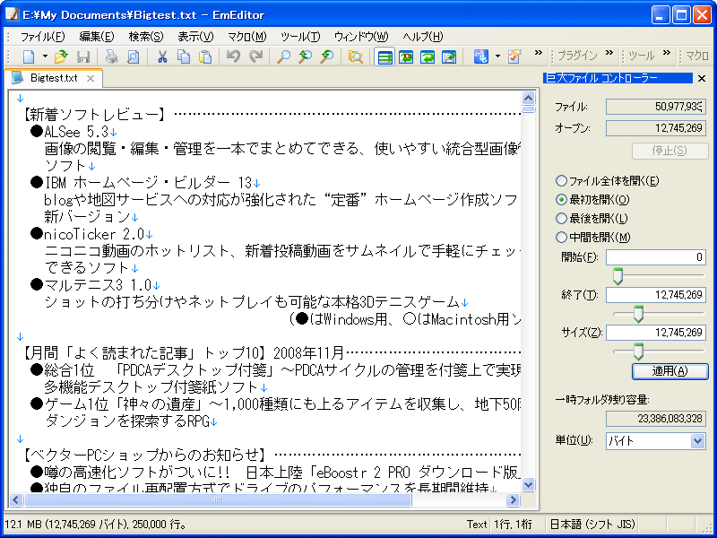This screenshot has height=538, width=717.
Task: Click the properties checklist icon in the toolbar
Action: click(514, 56)
